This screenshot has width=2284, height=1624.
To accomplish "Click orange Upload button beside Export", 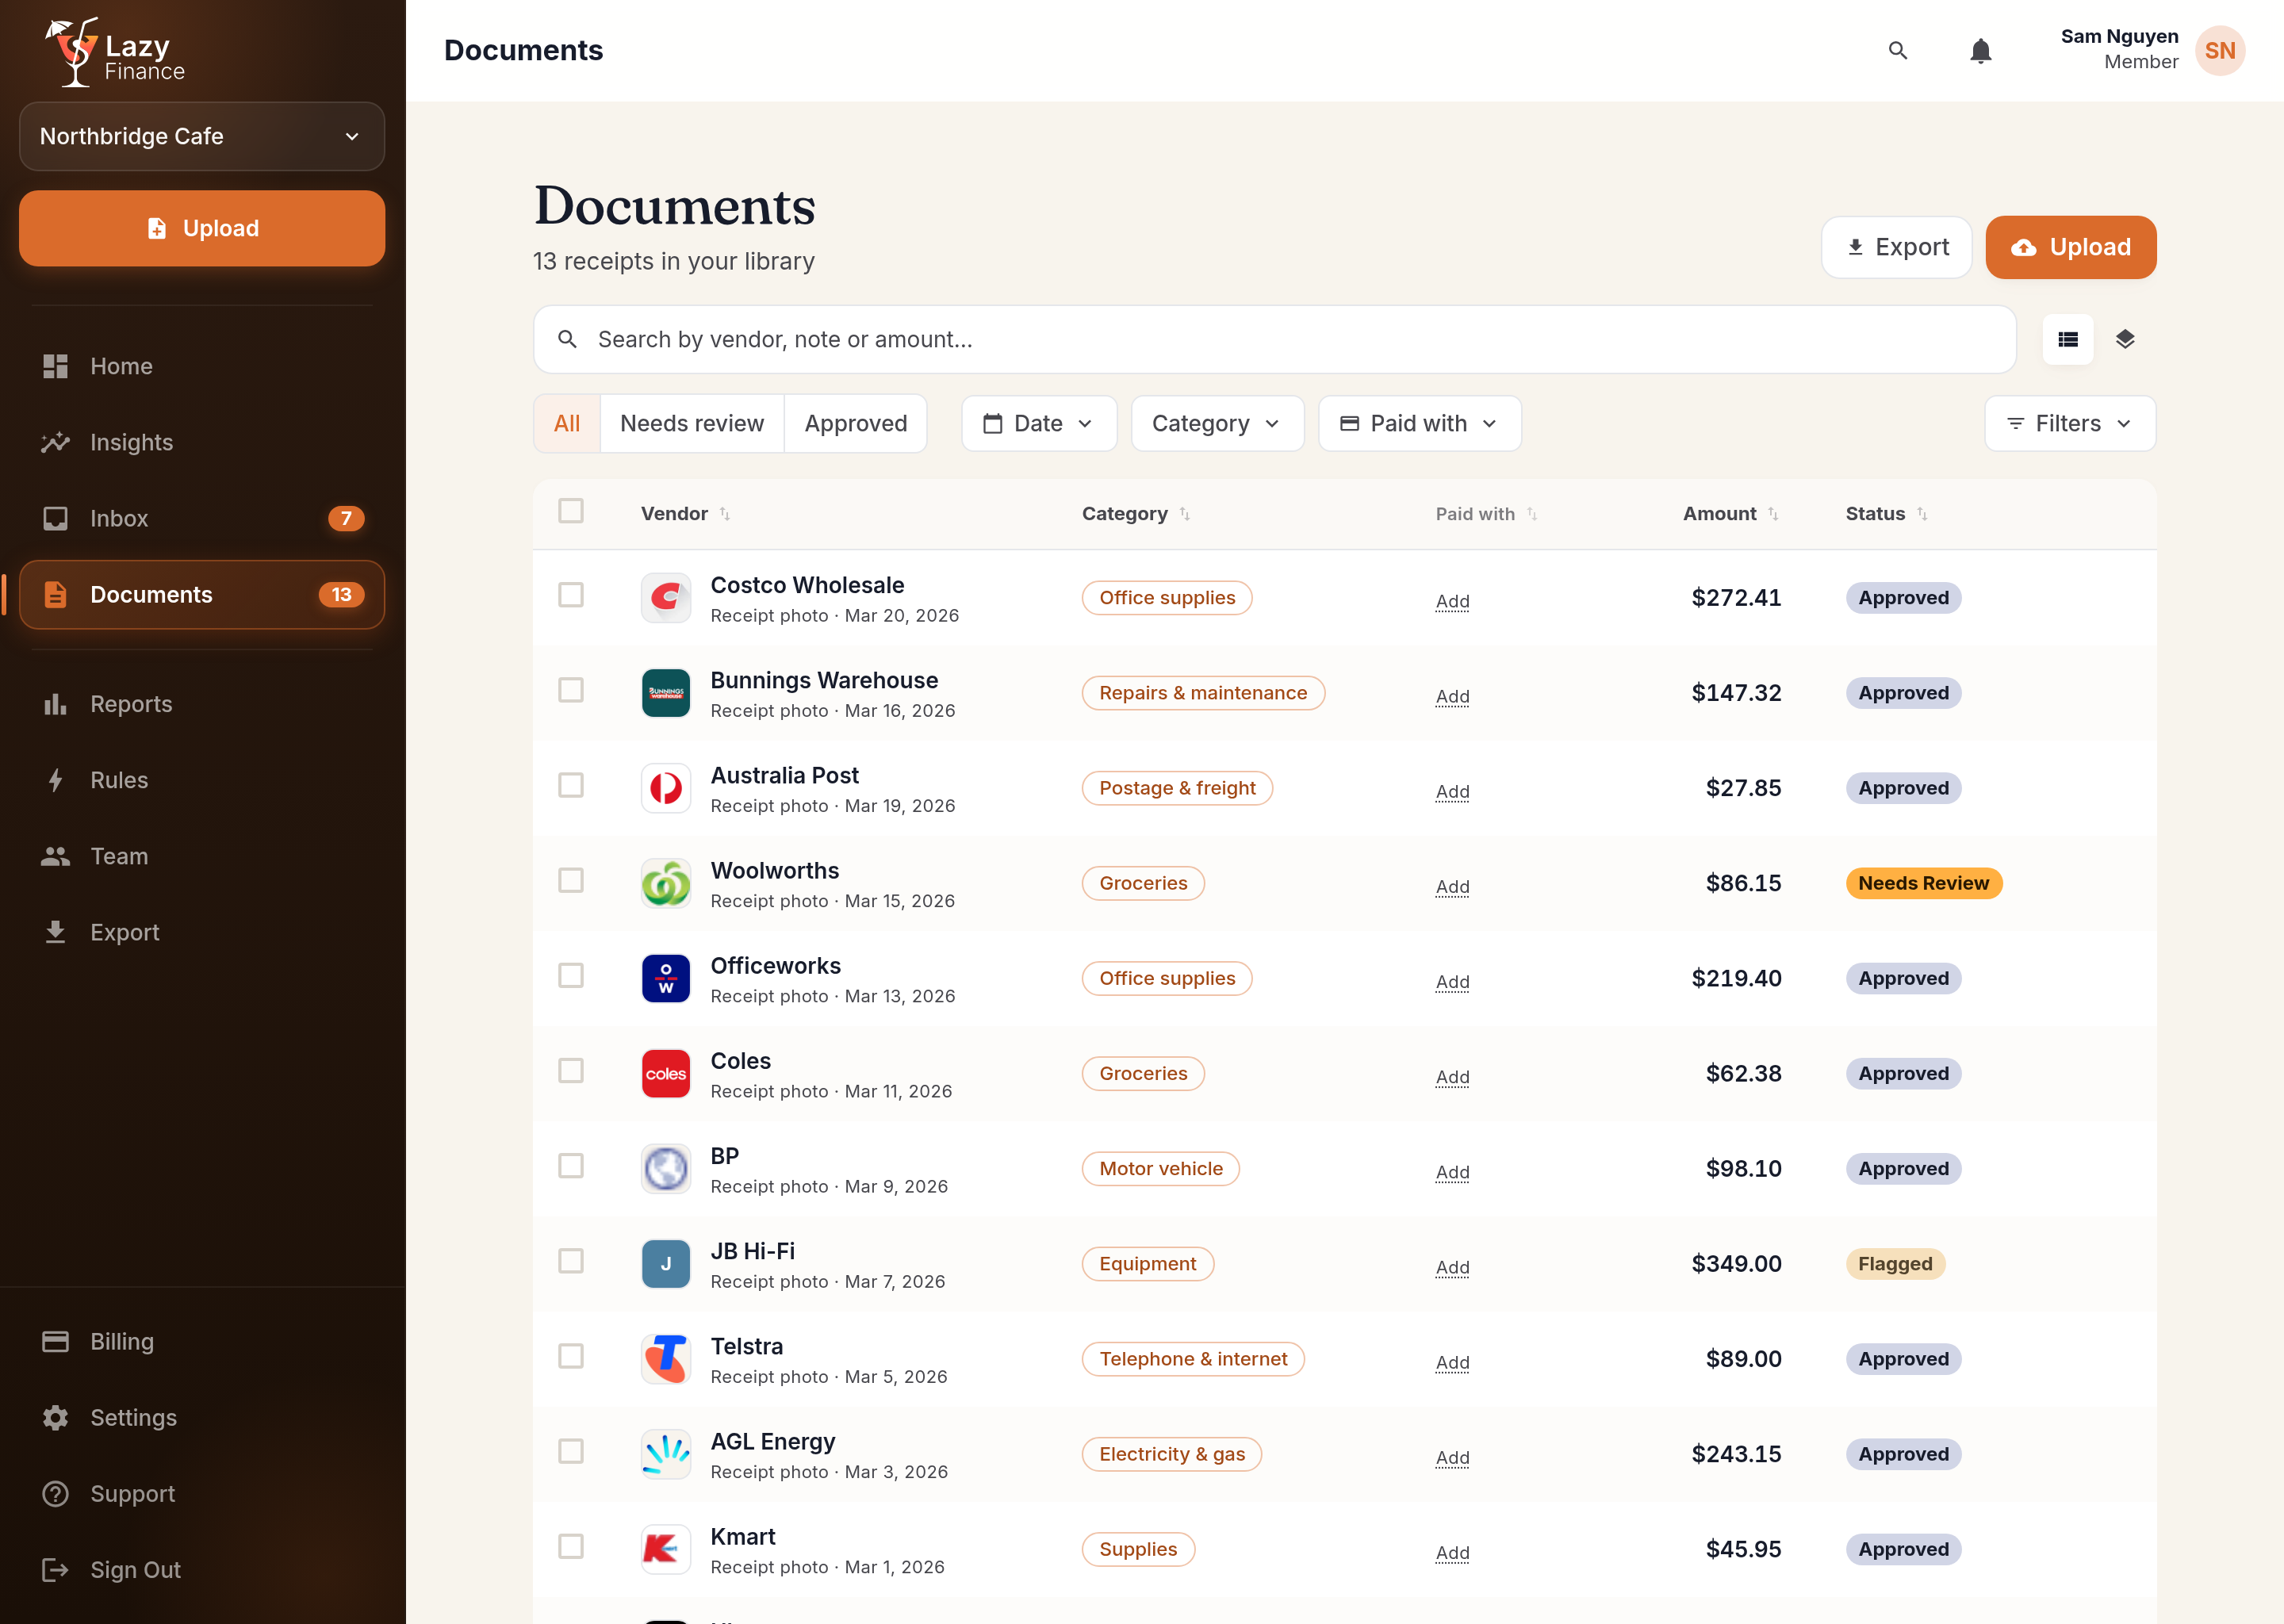I will tap(2070, 247).
